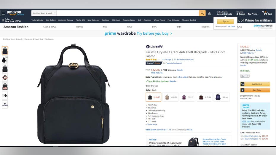Click the Pacsafe brand logo
Viewport: 276px width, 155px height.
click(154, 47)
